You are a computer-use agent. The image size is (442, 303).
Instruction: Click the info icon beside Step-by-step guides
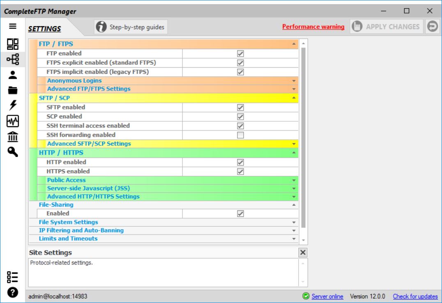pos(101,27)
